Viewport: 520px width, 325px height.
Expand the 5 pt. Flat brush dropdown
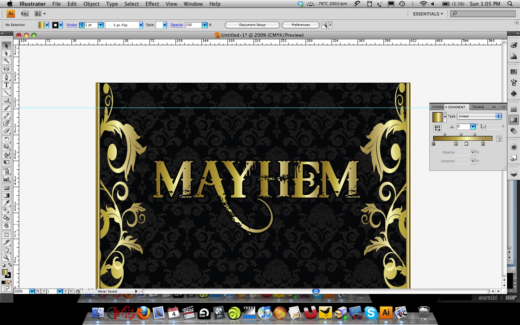141,25
